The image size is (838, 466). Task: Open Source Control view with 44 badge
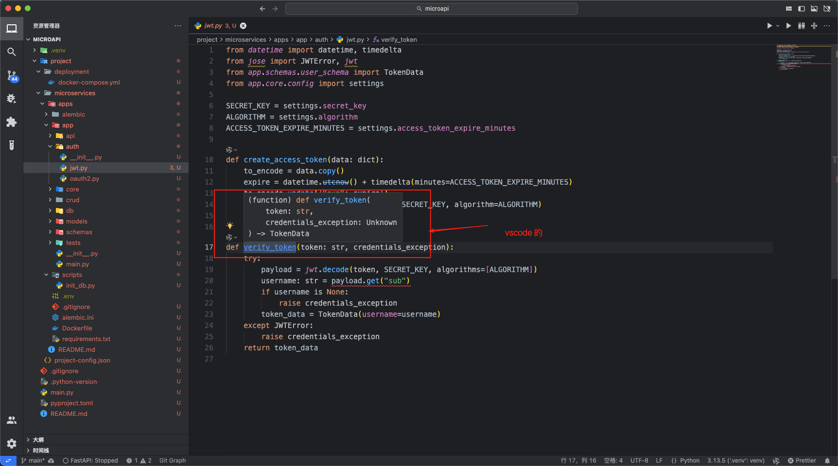(x=12, y=75)
